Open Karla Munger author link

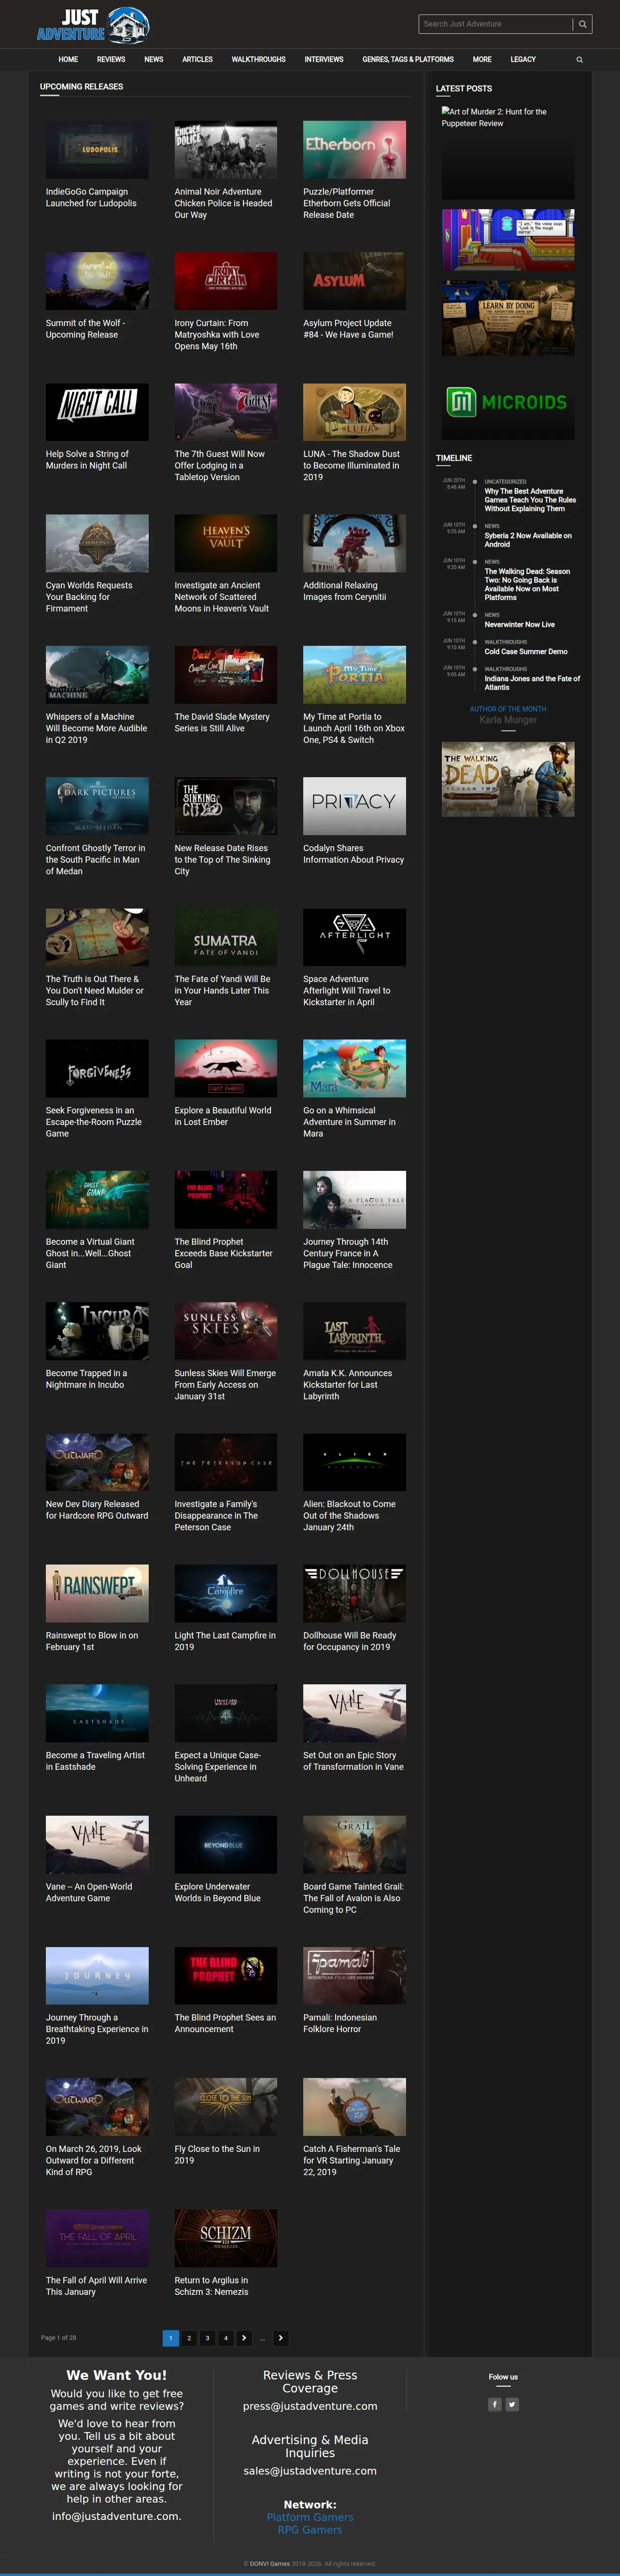coord(508,720)
